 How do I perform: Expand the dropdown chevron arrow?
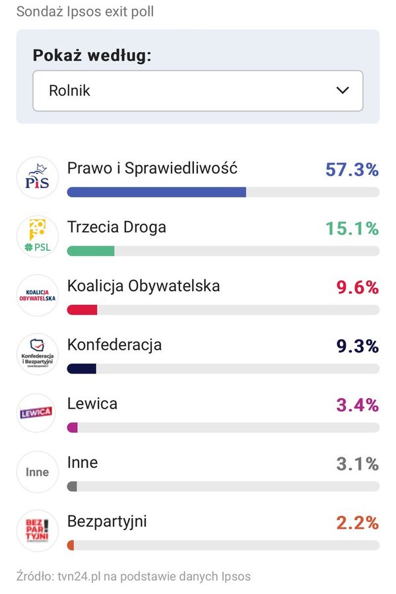pyautogui.click(x=342, y=90)
